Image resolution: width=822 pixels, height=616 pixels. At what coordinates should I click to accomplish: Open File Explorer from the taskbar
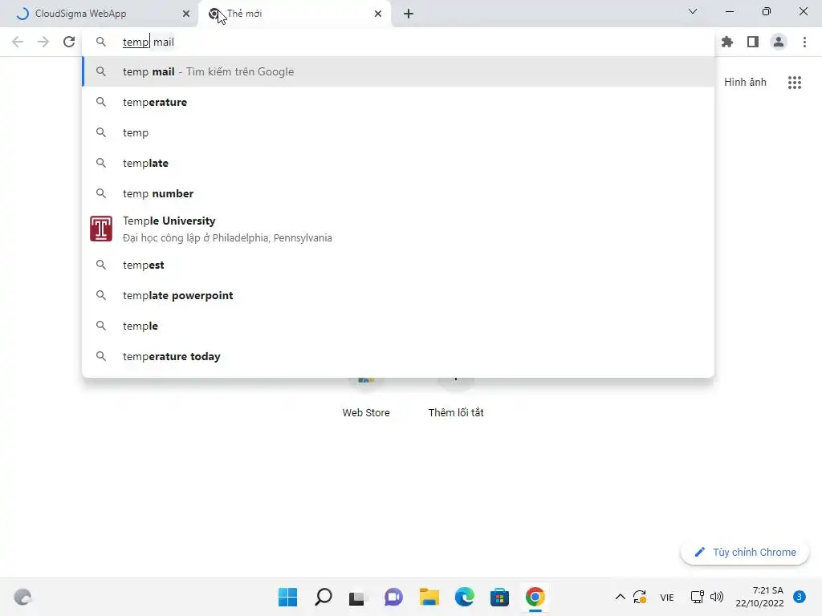pyautogui.click(x=429, y=597)
